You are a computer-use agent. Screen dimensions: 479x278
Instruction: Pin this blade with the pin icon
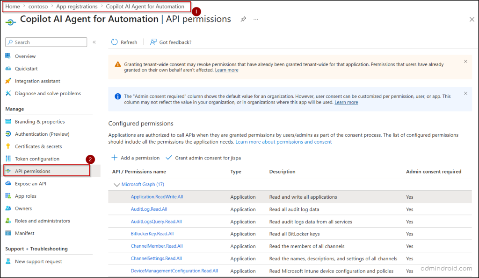click(243, 19)
